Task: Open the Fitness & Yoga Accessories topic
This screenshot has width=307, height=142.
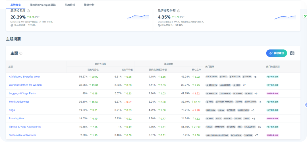Action: pyautogui.click(x=25, y=127)
